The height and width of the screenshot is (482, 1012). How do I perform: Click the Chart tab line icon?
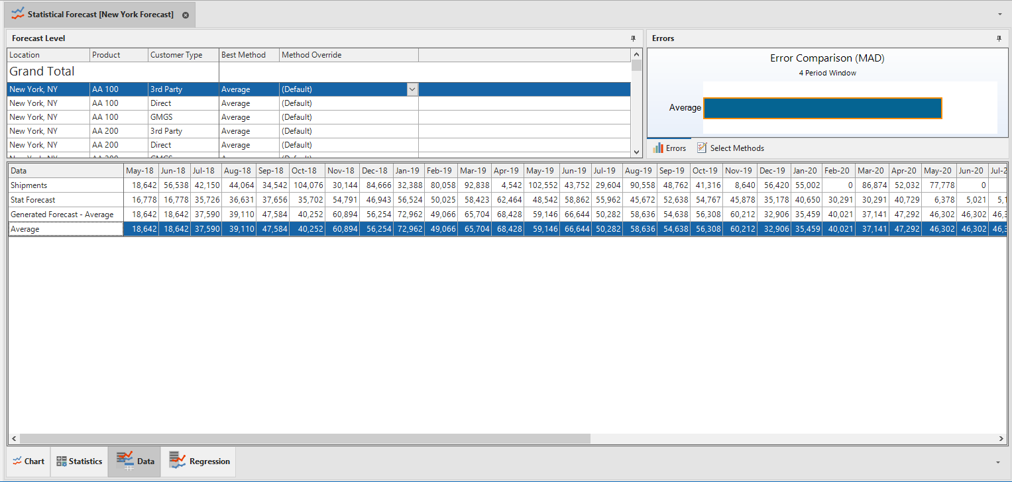point(17,461)
